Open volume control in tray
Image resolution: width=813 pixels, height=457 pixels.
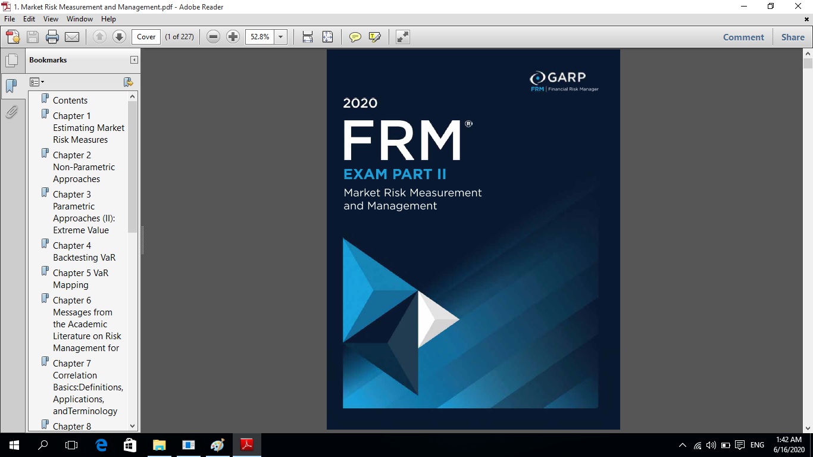pos(711,445)
